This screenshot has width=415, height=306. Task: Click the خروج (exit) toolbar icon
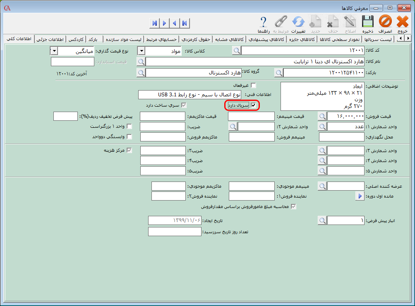tap(402, 24)
